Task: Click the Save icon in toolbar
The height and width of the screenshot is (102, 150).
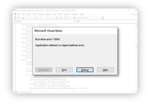Action: pos(23,18)
